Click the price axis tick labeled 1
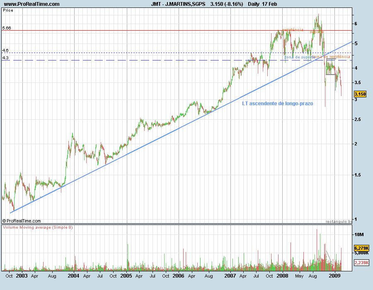Image resolution: width=373 pixels, height=290 pixels. click(356, 219)
